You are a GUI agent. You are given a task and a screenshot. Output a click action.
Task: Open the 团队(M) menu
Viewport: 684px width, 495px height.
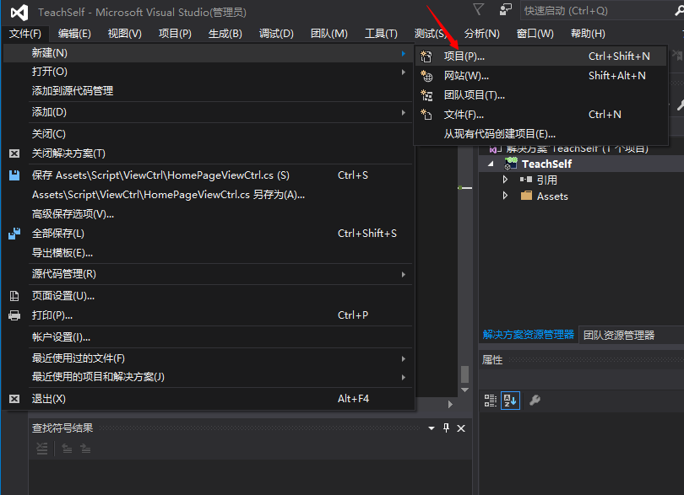[x=329, y=34]
